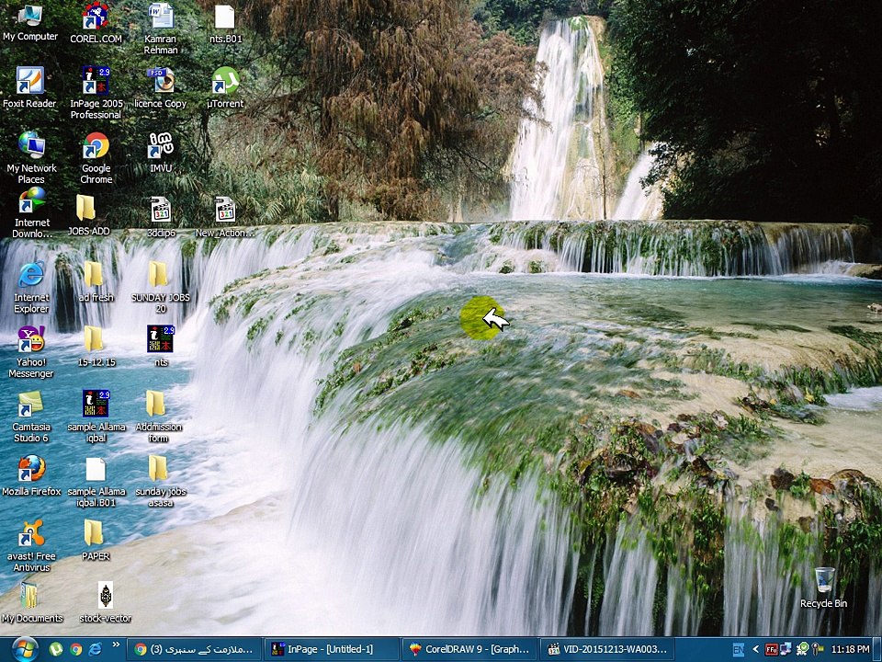
Task: Switch to VID-20151213-WA003 taskbar button
Action: [x=607, y=650]
